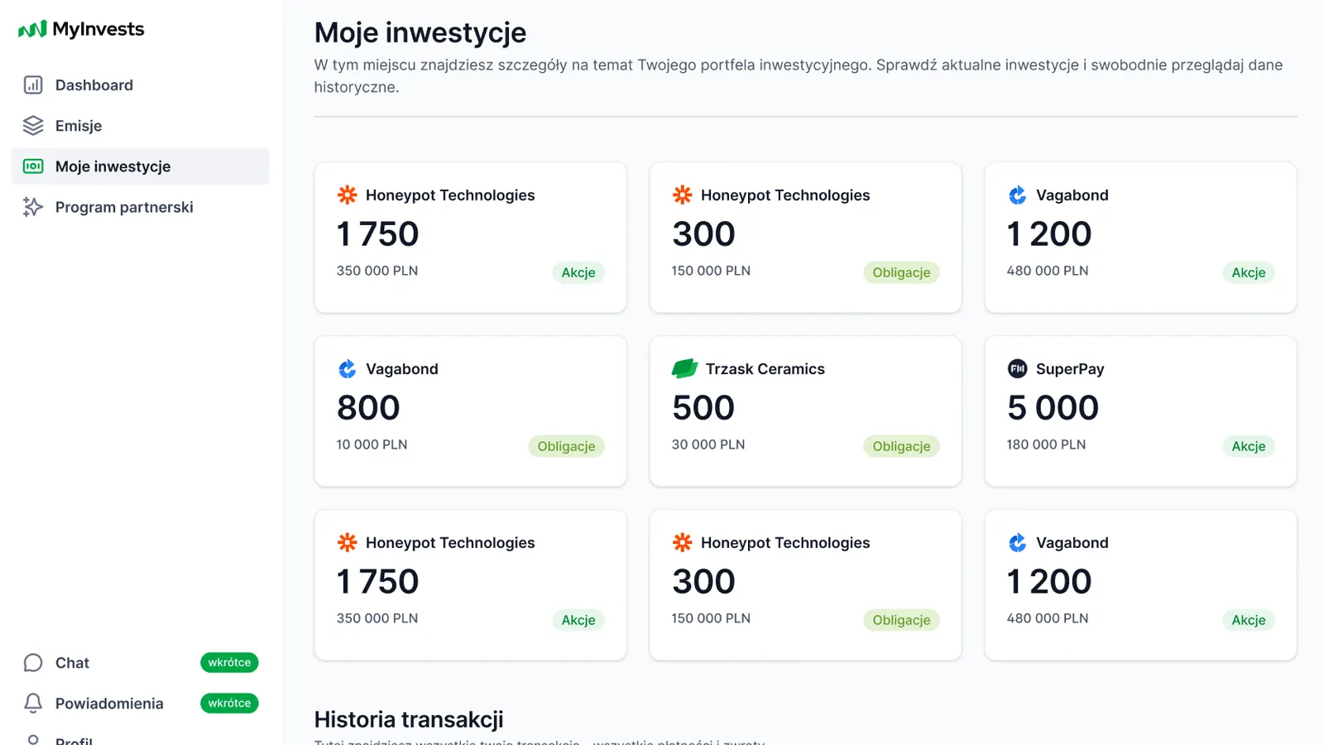Viewport: 1324px width, 745px height.
Task: Click the Profil person icon
Action: pos(31,739)
